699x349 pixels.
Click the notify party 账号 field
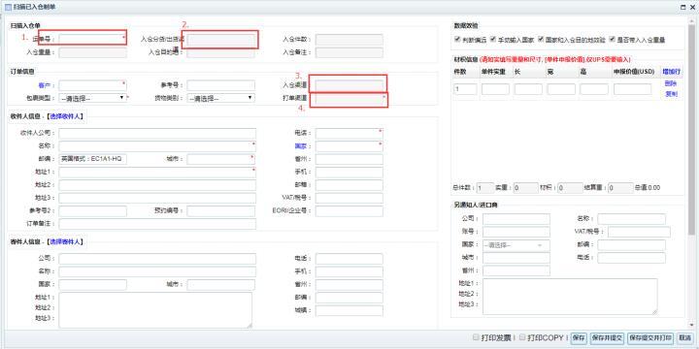coord(516,232)
